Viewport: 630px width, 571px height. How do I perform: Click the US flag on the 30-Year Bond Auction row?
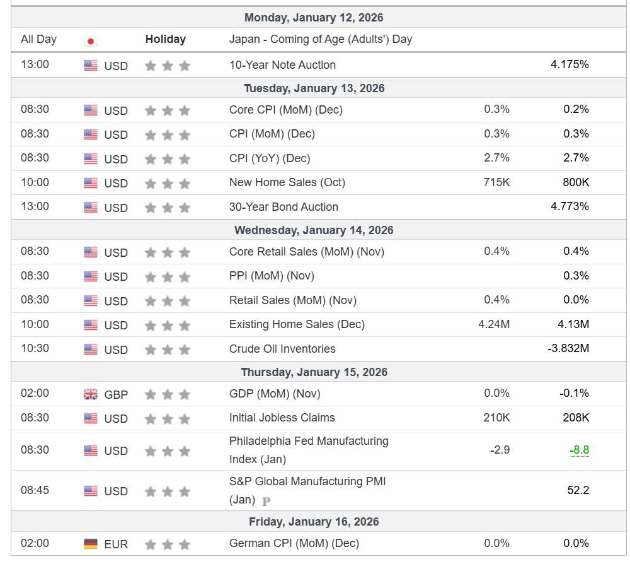pos(91,208)
